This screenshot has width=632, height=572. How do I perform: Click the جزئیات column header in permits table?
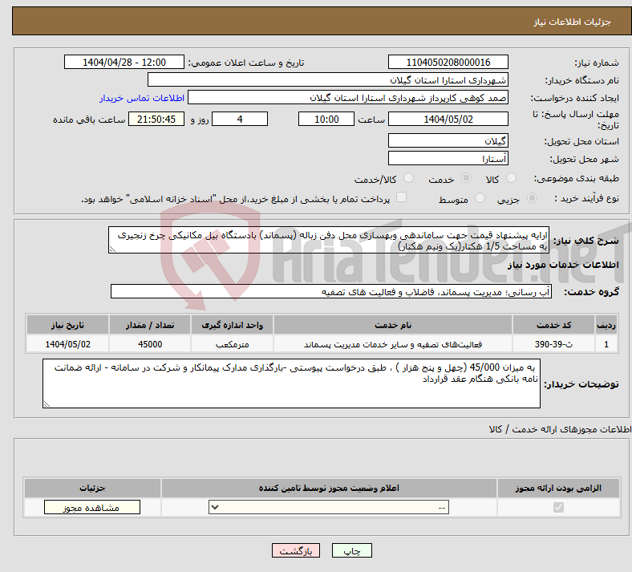pos(92,488)
